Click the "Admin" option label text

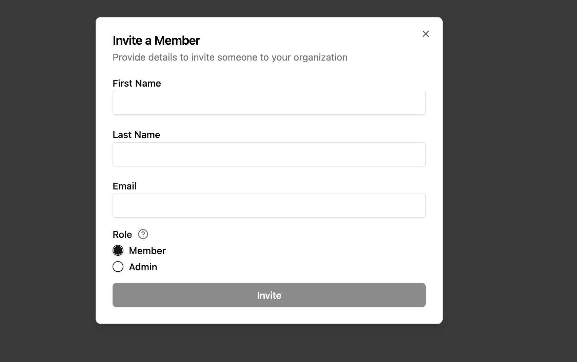click(143, 267)
